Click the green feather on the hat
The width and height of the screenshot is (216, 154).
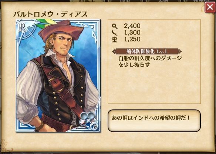[x=44, y=23]
